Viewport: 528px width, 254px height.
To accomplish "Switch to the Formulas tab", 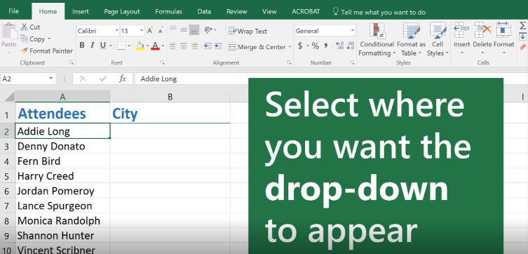I will pos(168,11).
